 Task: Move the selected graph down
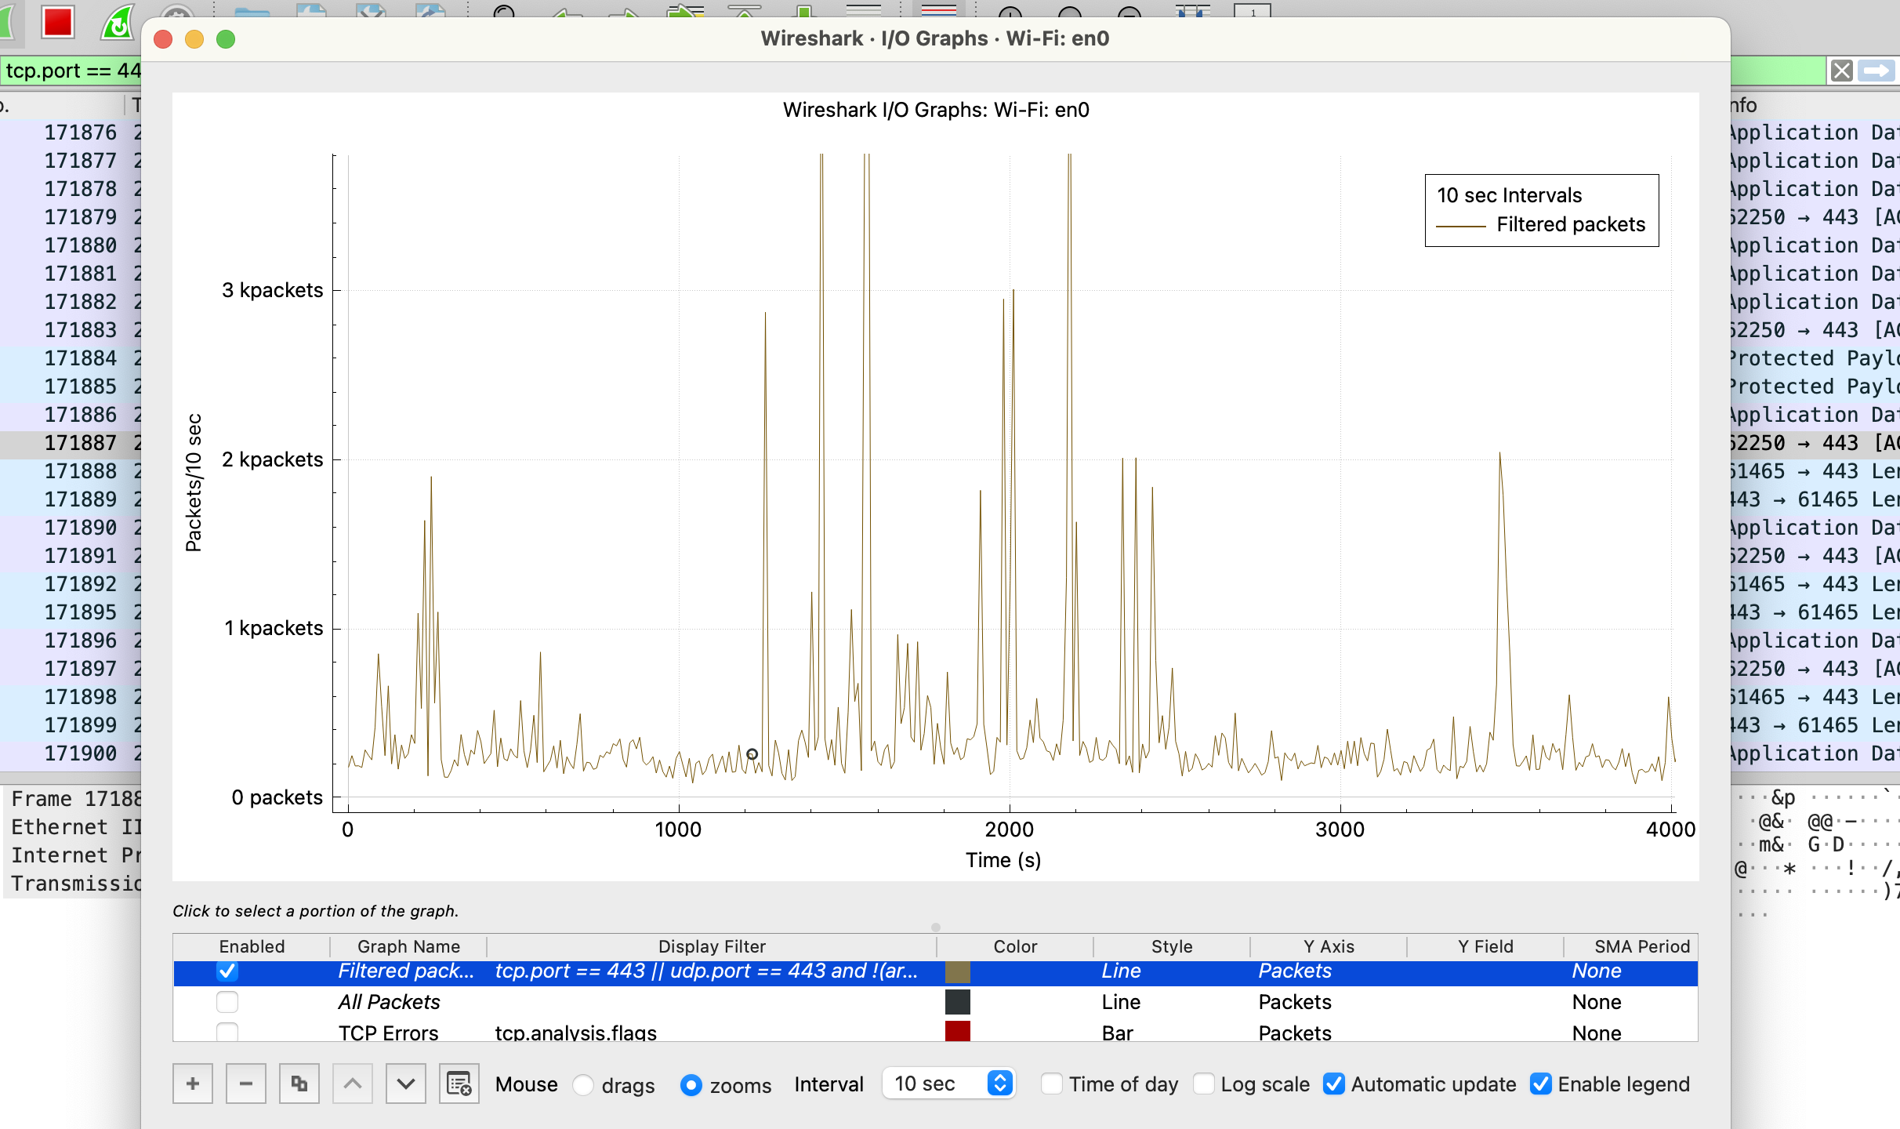point(406,1084)
